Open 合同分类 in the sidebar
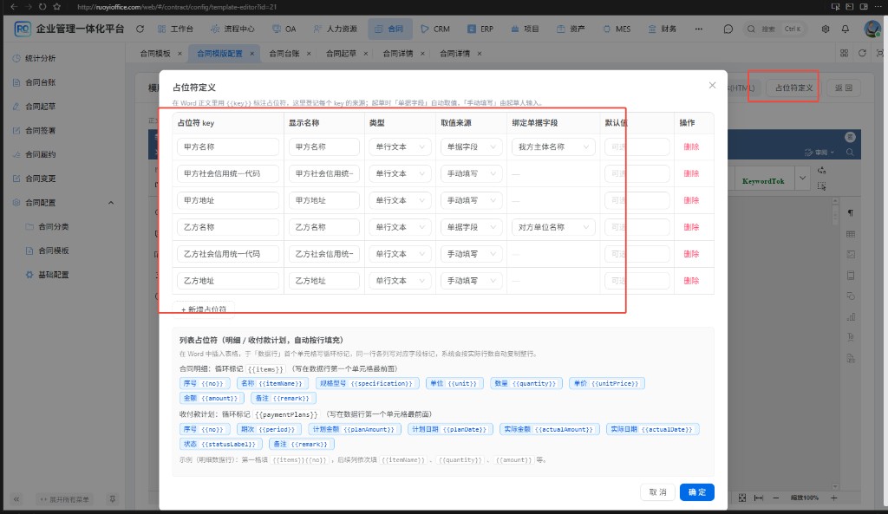This screenshot has width=888, height=514. coord(53,226)
